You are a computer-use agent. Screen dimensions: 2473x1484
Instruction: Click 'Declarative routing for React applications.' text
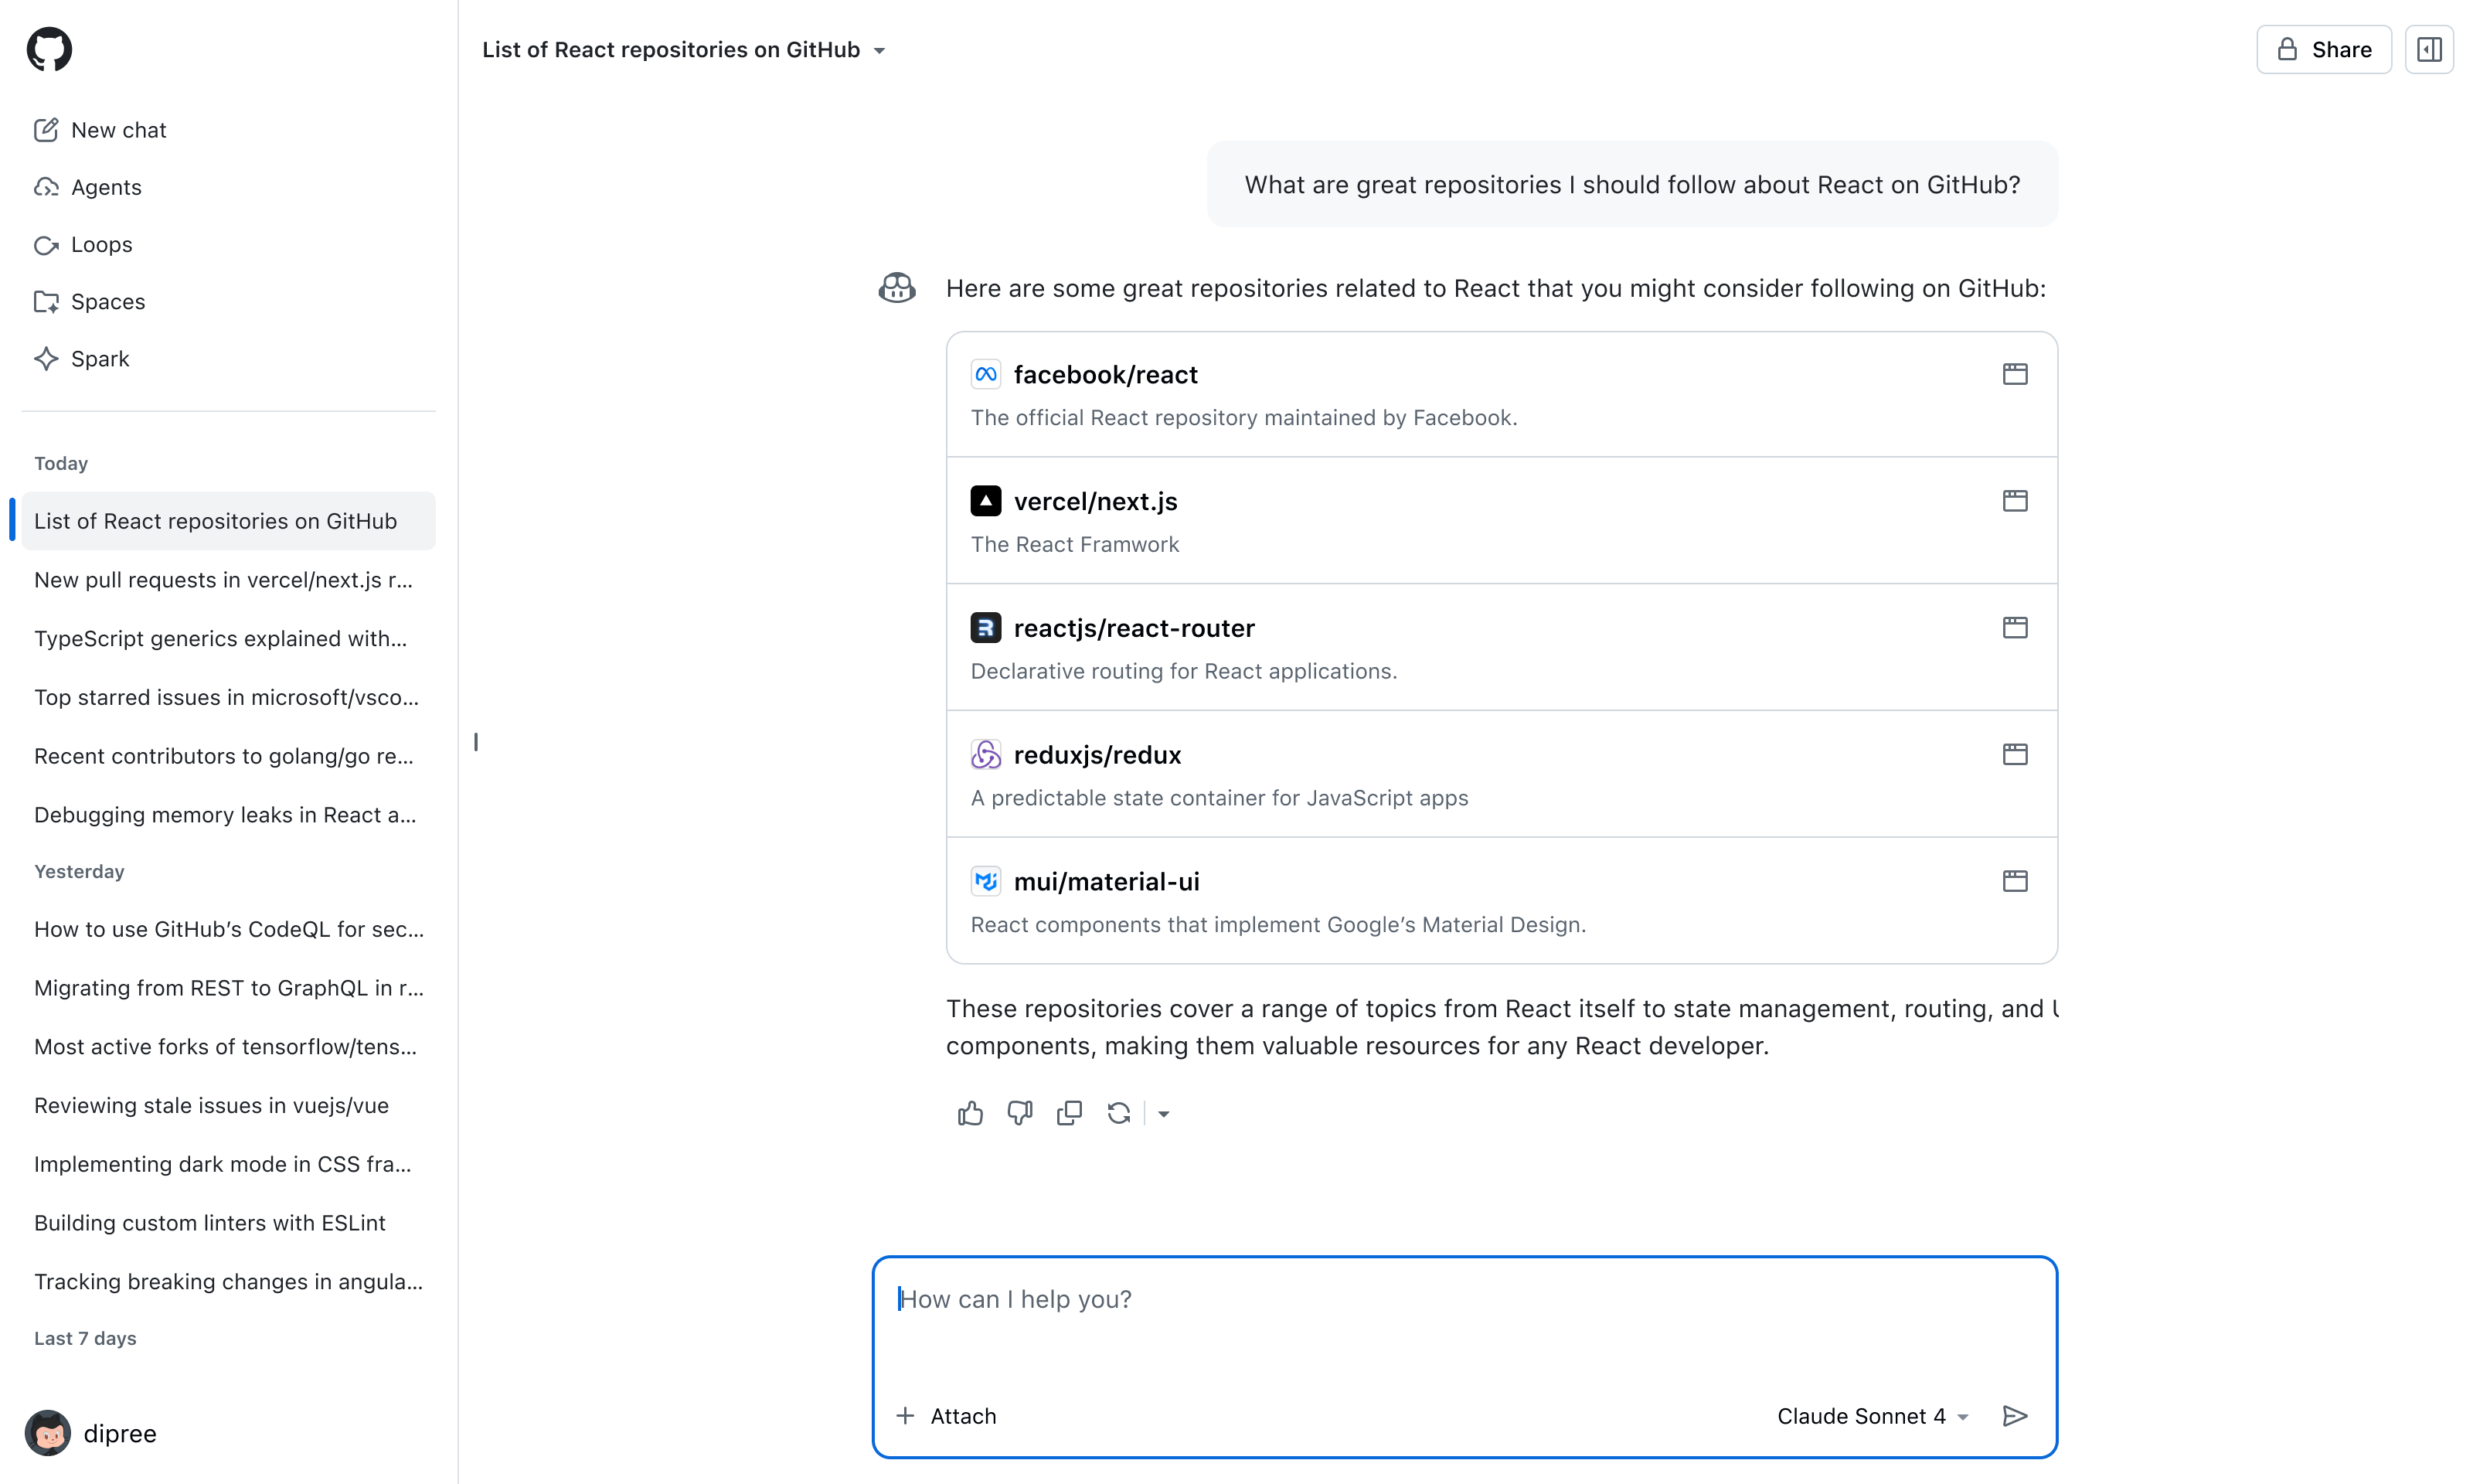(x=1183, y=671)
